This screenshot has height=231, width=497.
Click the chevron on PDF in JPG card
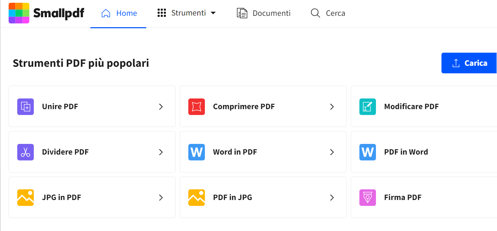(x=332, y=198)
